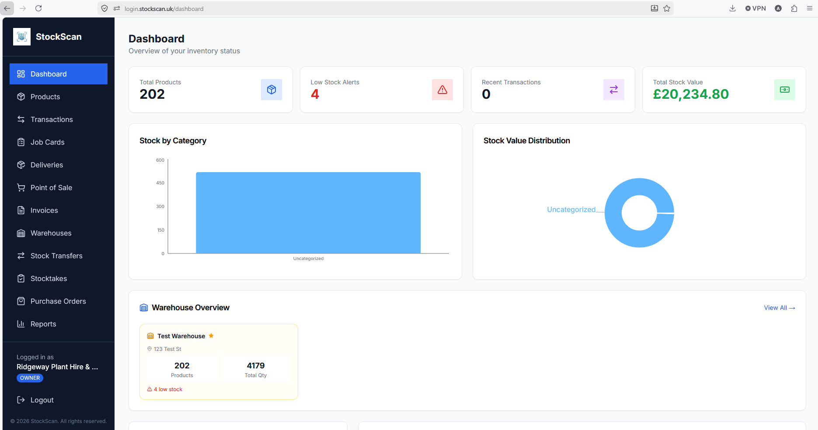Screen dimensions: 818x430
Task: Open the browser extensions puzzle icon
Action: pos(794,8)
